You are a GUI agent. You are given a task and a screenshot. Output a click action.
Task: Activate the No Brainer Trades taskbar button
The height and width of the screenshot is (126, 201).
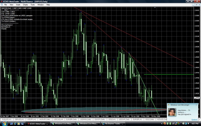tap(113, 124)
